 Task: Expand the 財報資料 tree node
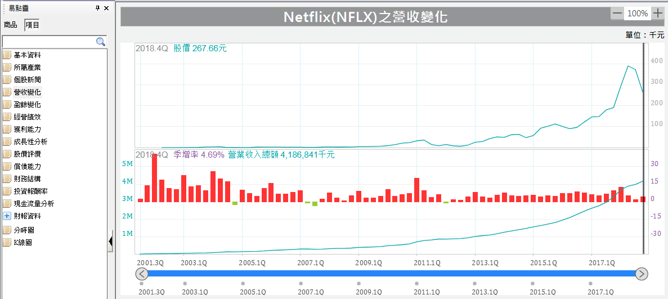coord(7,216)
